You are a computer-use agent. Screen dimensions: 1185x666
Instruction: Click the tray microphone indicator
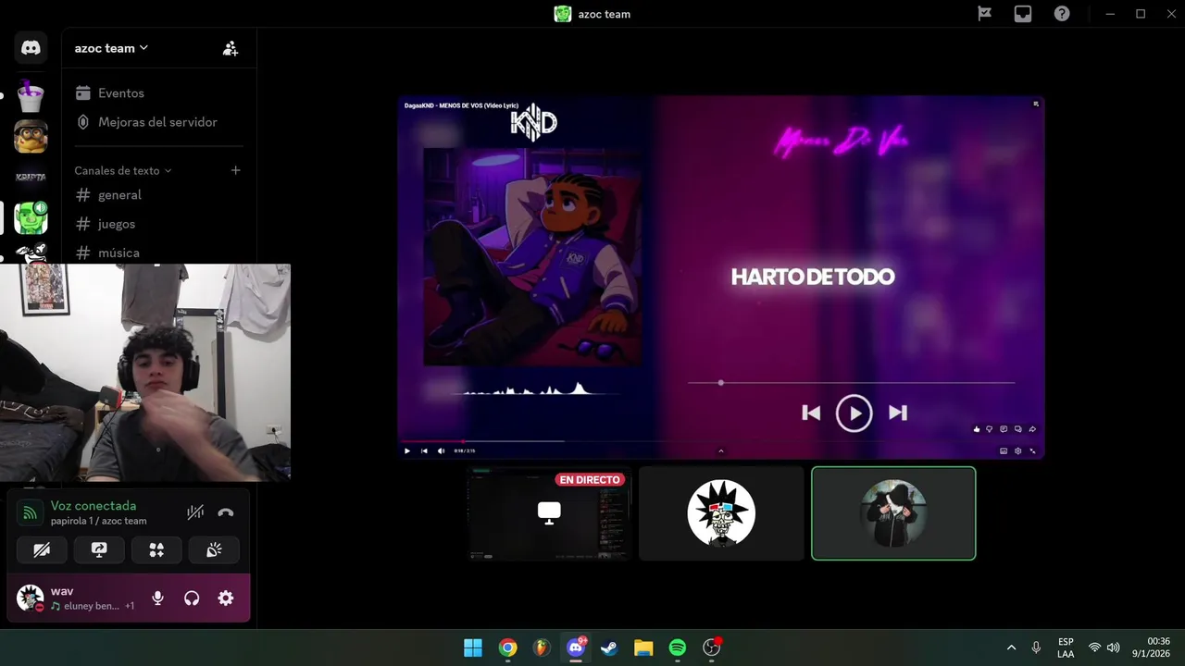tap(1036, 647)
